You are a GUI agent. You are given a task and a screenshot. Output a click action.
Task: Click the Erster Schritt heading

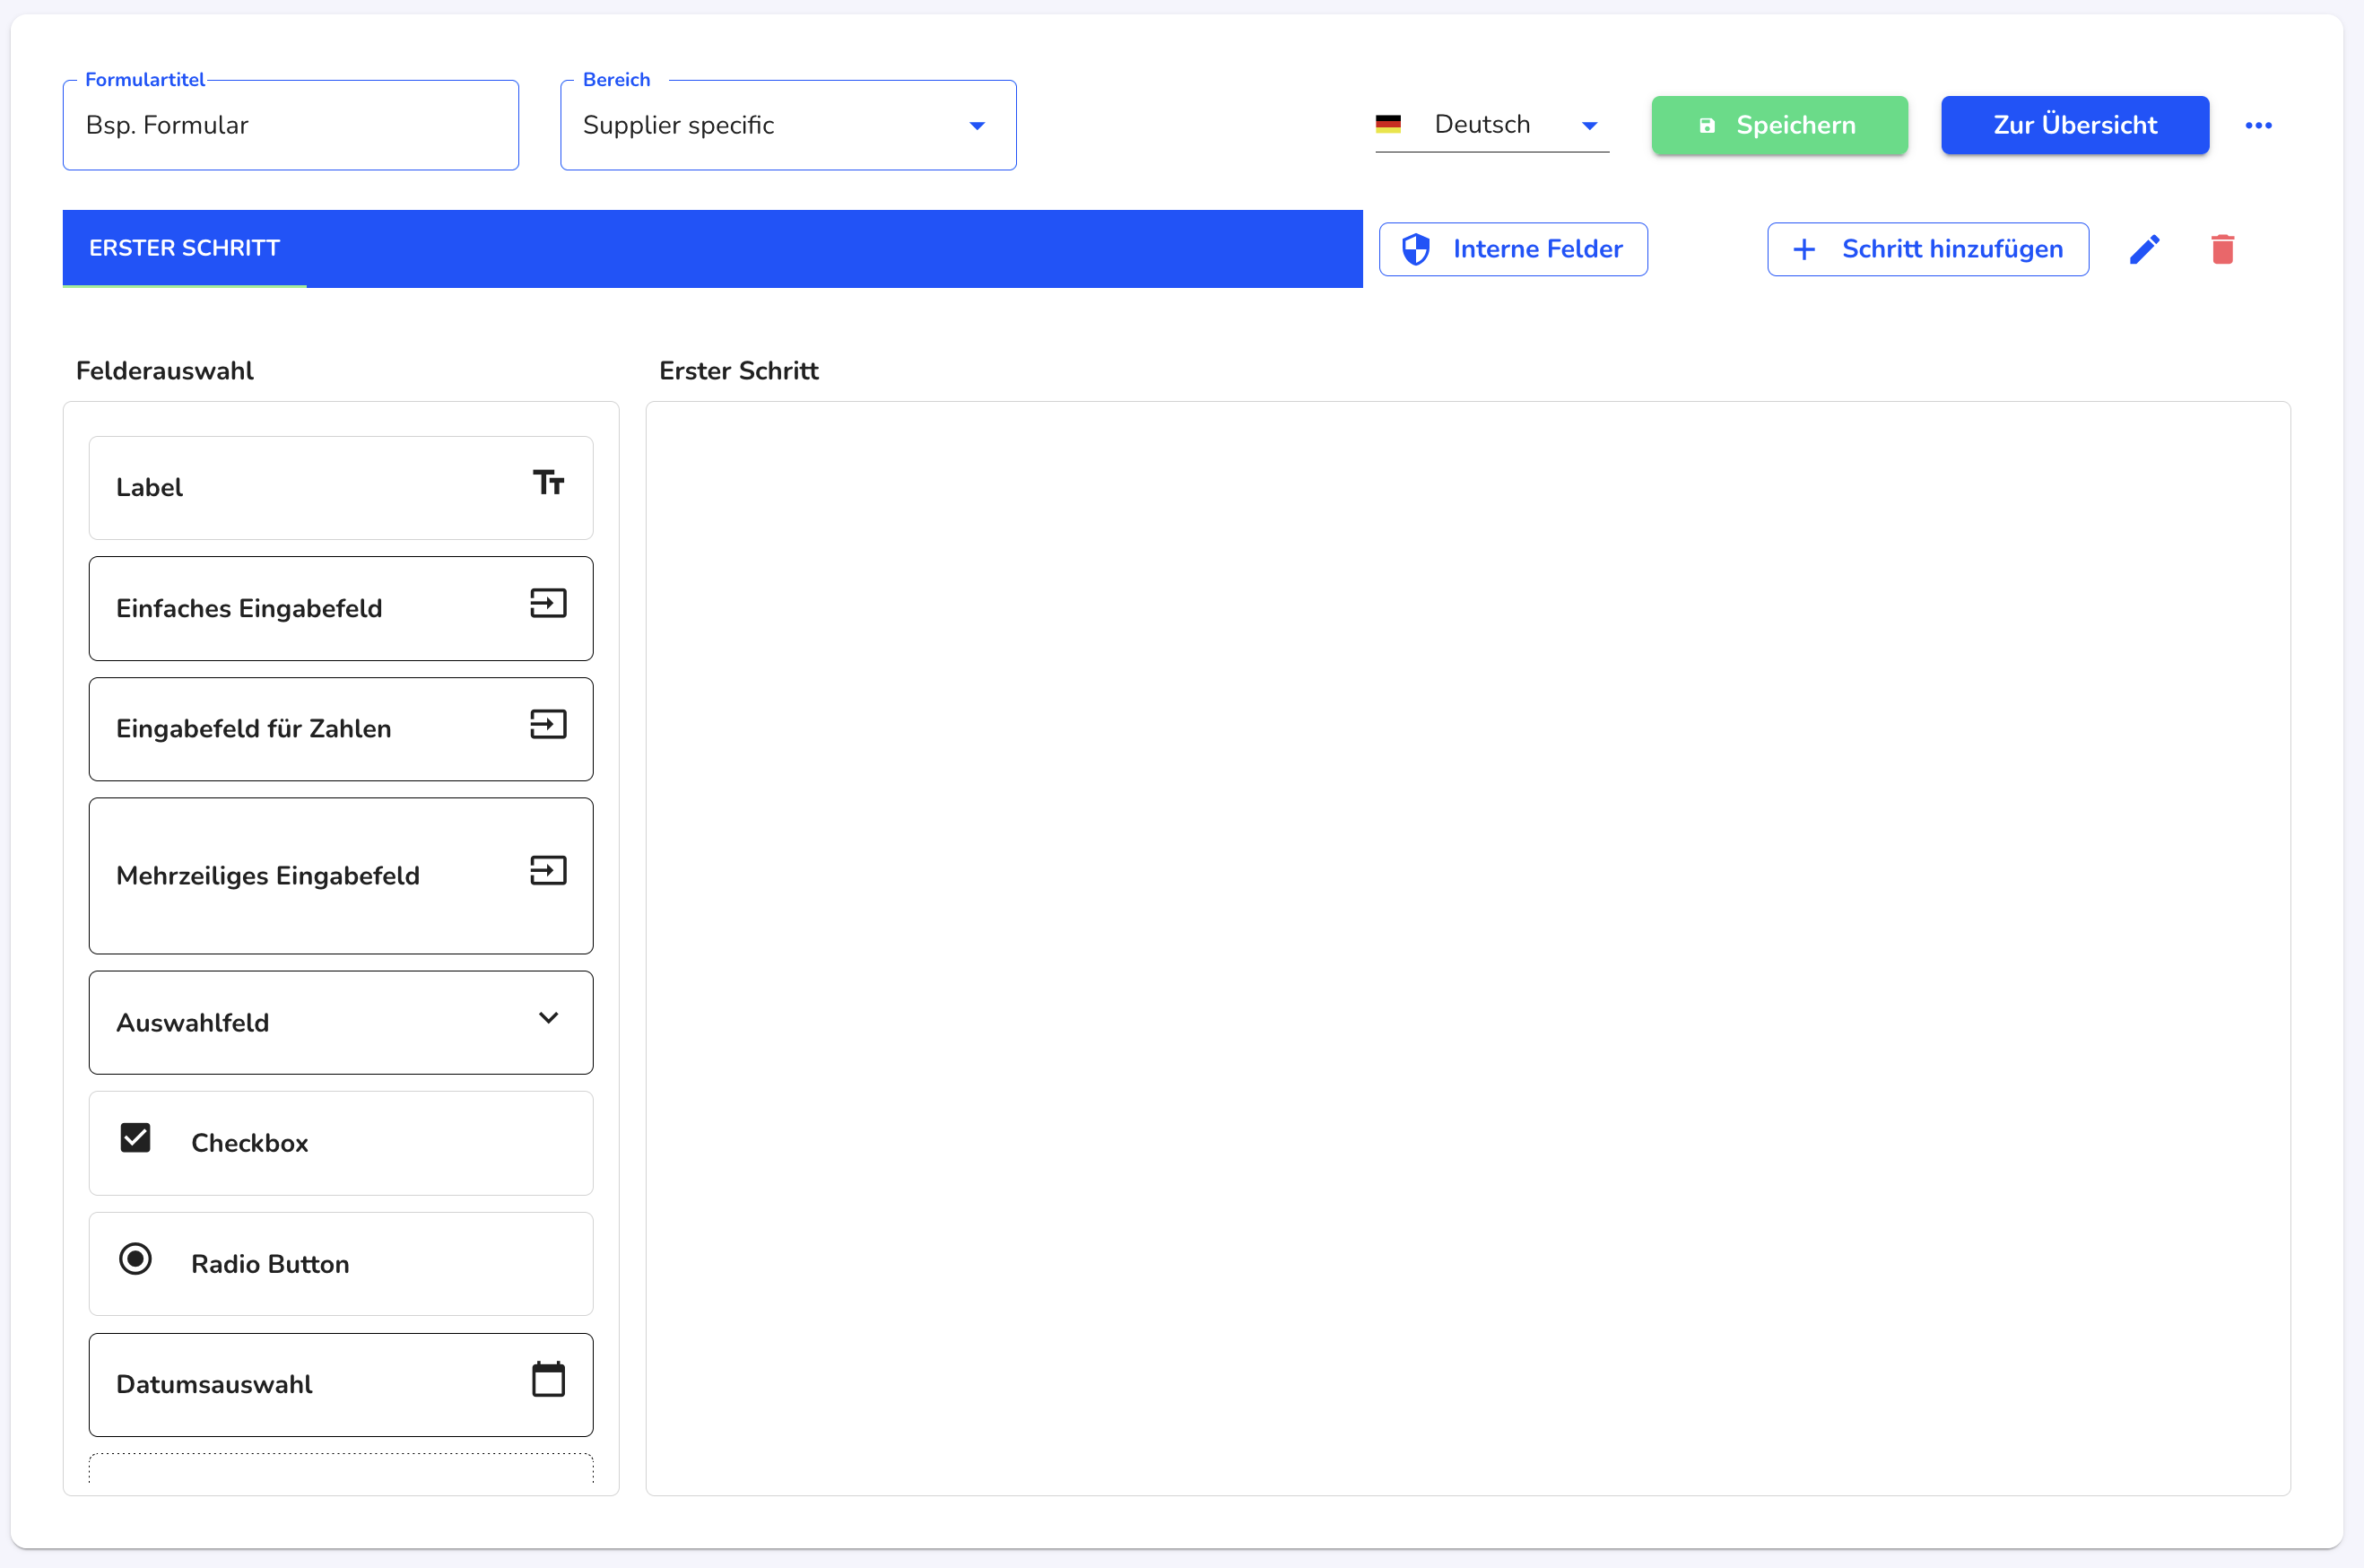click(x=739, y=371)
